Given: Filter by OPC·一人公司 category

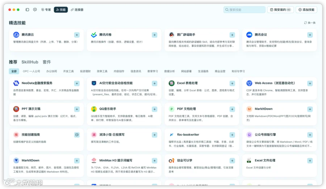Looking at the screenshot, I should pos(32,71).
